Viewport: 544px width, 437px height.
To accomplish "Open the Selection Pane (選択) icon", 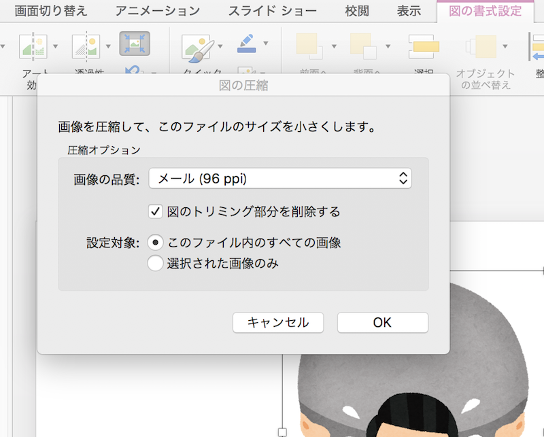I will point(424,46).
